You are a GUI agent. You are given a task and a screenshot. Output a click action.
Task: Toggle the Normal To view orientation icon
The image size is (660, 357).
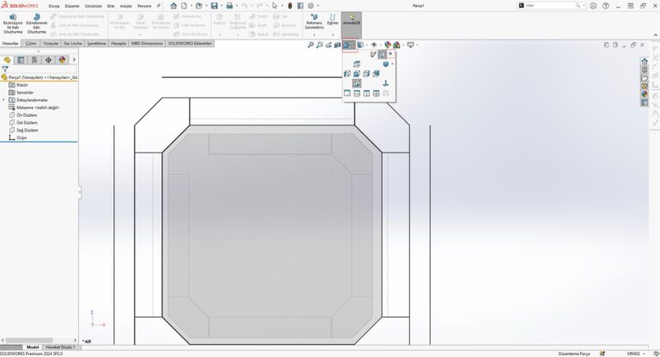(x=357, y=83)
